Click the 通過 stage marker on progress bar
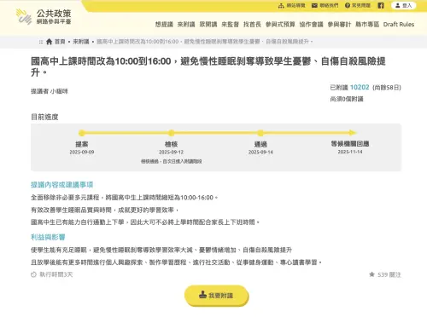Image resolution: width=427 pixels, height=317 pixels. click(260, 133)
